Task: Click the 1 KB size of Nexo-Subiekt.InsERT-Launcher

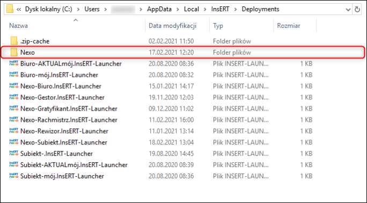Action: 306,142
